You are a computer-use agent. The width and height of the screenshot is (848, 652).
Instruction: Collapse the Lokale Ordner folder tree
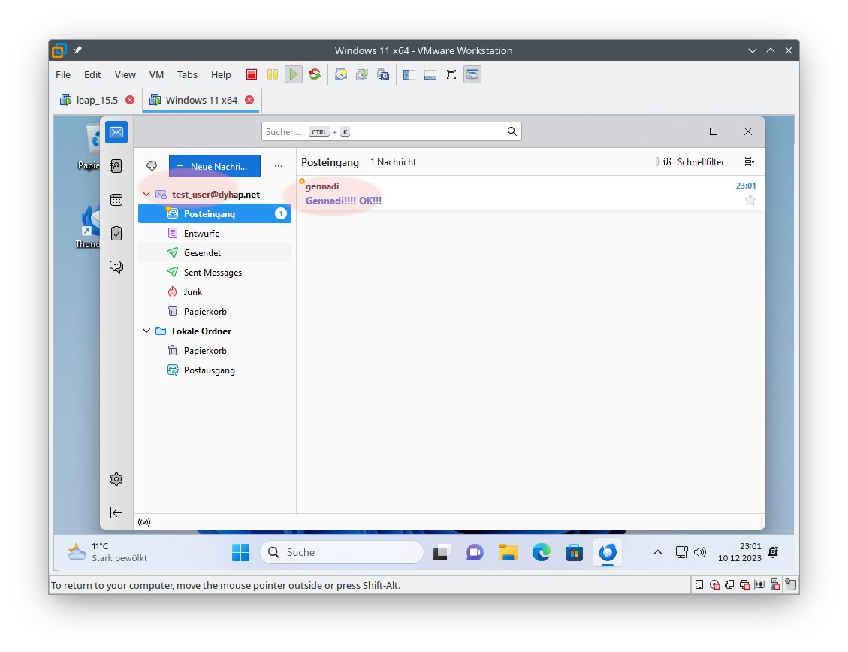pyautogui.click(x=146, y=331)
